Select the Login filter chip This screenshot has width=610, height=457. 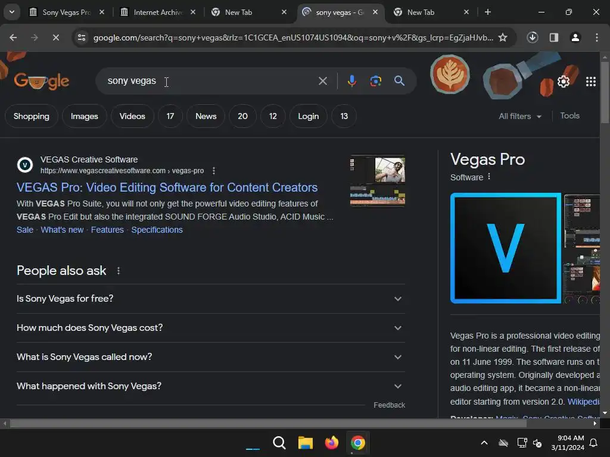click(309, 116)
